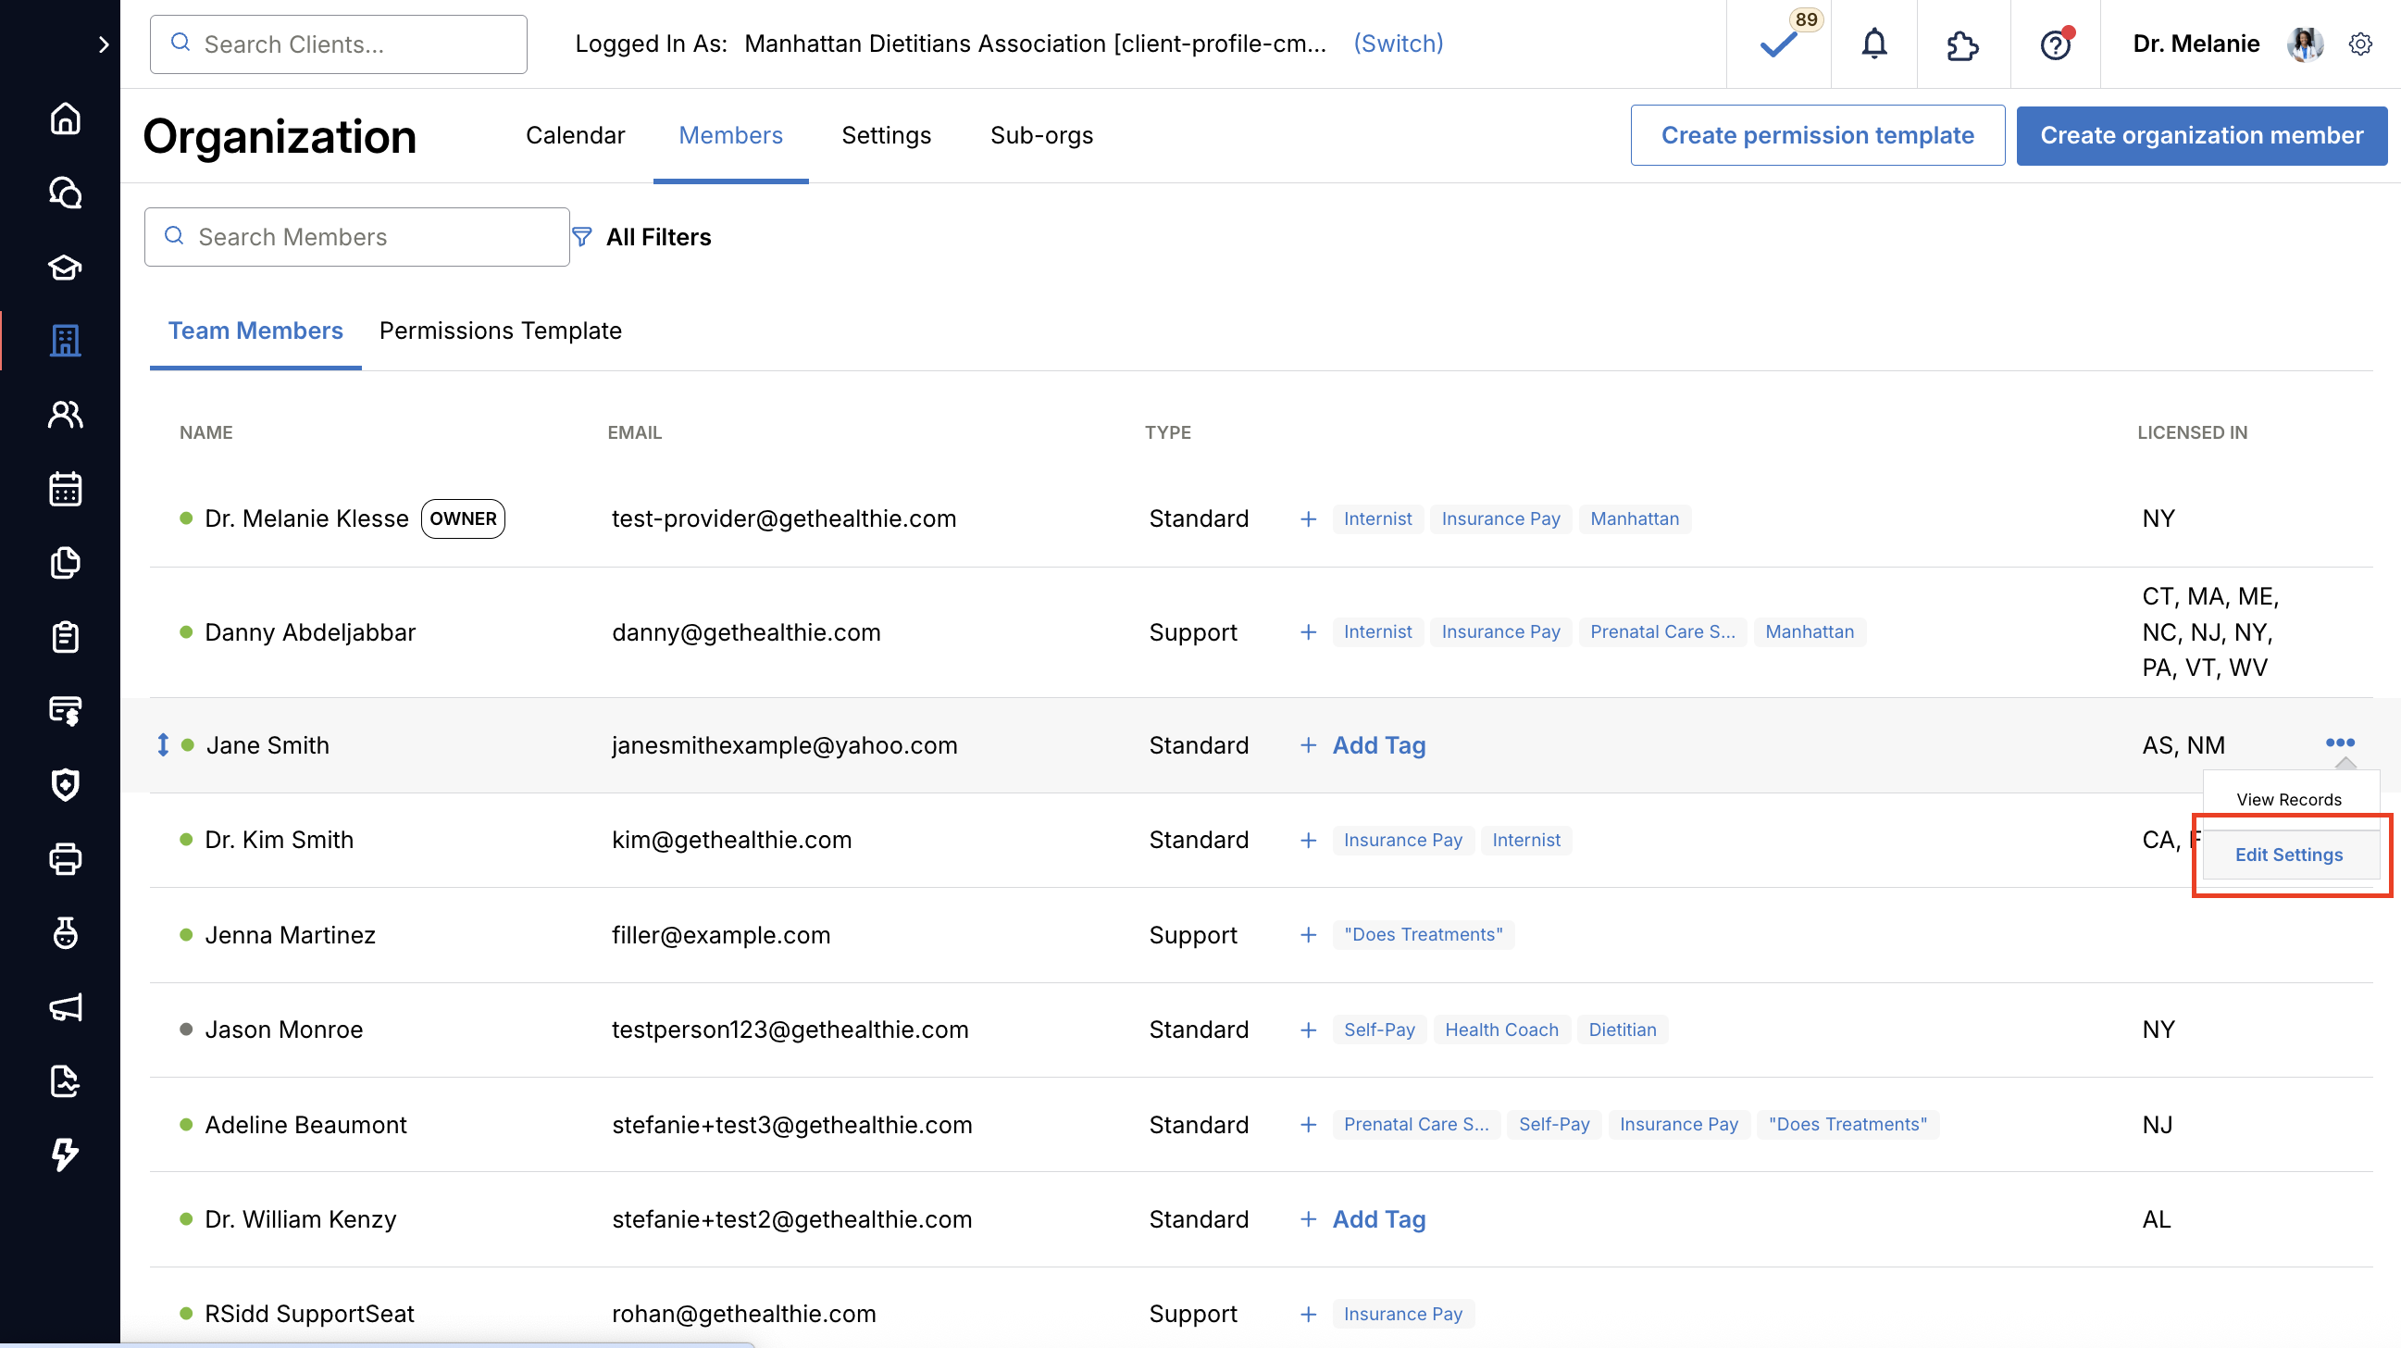Click the settings gear next to Dr. Melanie
Image resolution: width=2401 pixels, height=1348 pixels.
tap(2360, 44)
